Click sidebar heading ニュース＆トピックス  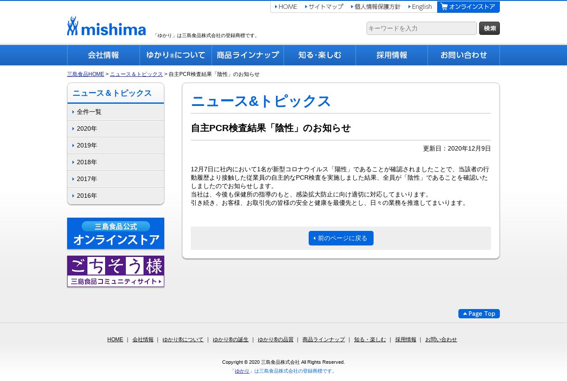(x=112, y=93)
